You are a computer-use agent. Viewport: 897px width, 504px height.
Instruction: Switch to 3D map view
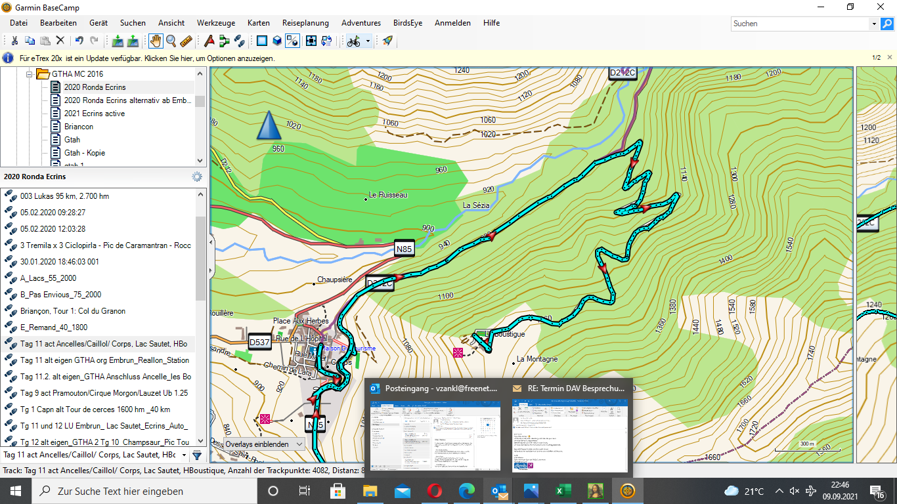click(x=277, y=41)
